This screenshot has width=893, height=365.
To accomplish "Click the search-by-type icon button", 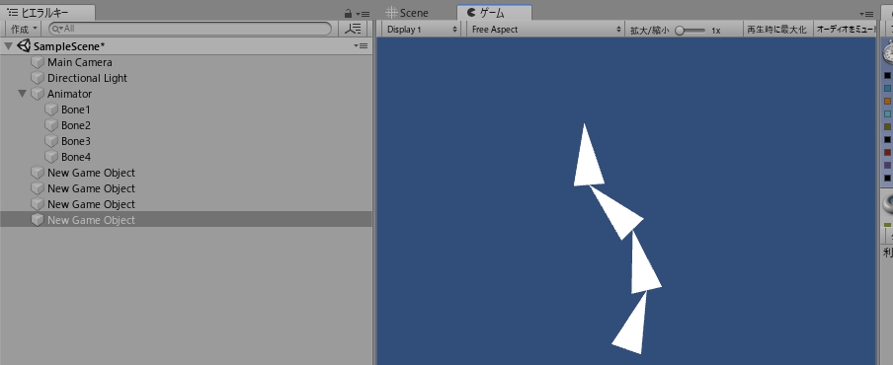I will (353, 29).
